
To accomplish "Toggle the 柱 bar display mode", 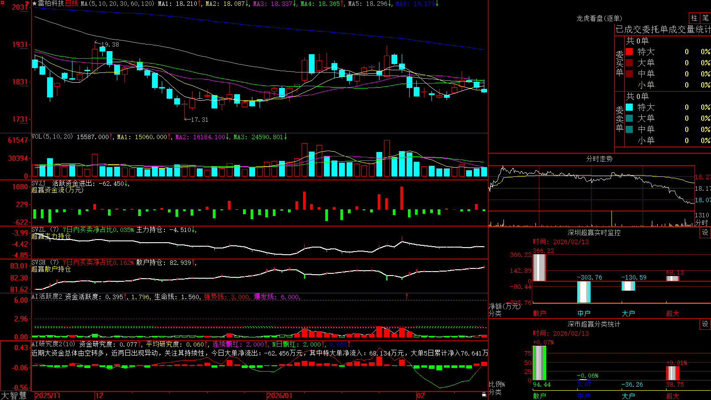I will (x=694, y=18).
